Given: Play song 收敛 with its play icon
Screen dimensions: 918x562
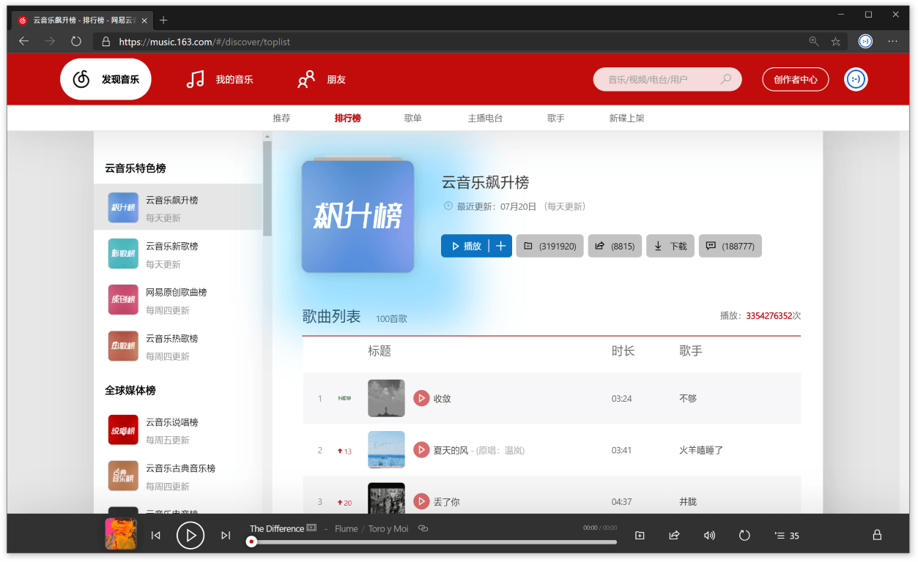Looking at the screenshot, I should click(x=421, y=398).
